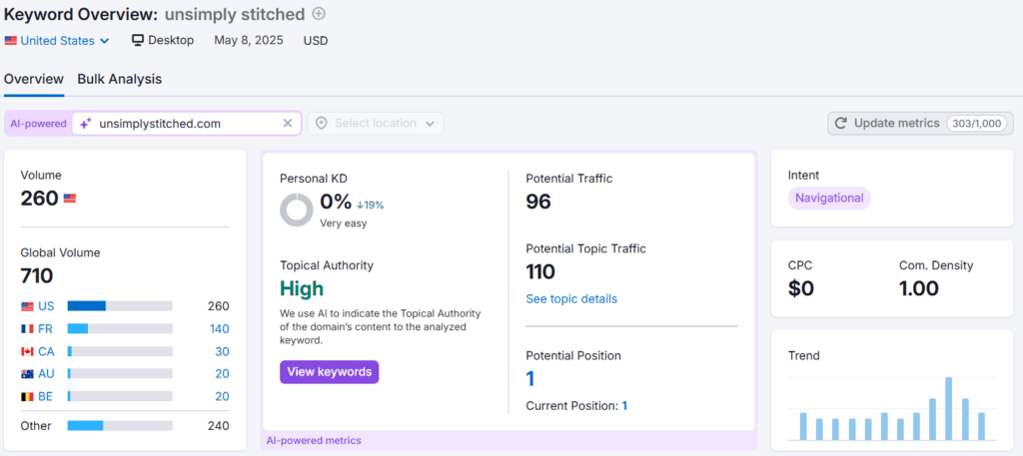This screenshot has height=456, width=1023.
Task: Open the AU volume value 20
Action: [222, 374]
